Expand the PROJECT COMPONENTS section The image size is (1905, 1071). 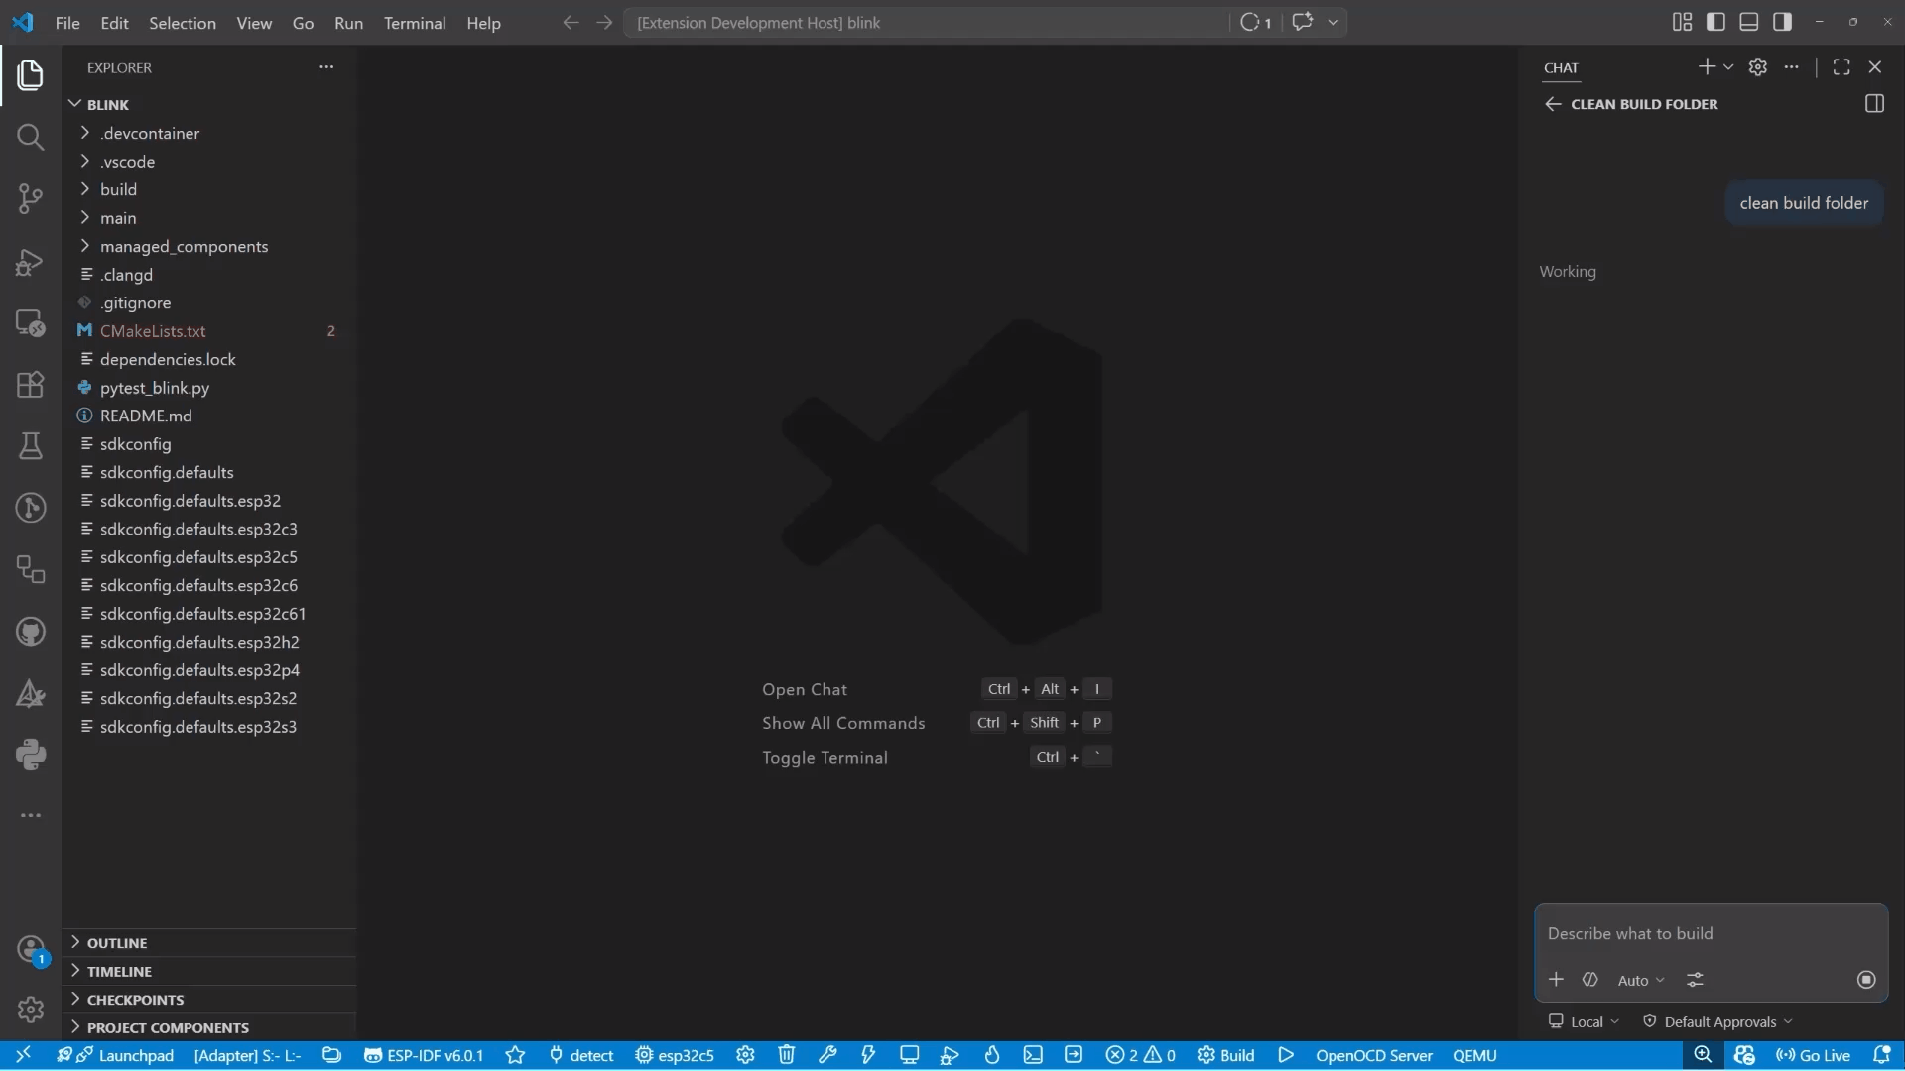point(208,1028)
